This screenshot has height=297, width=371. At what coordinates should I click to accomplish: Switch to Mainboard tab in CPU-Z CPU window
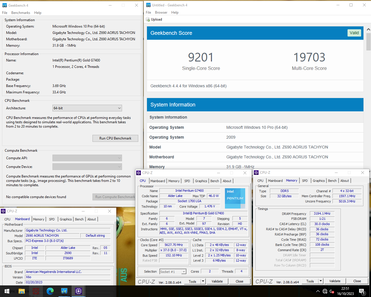tap(158, 181)
